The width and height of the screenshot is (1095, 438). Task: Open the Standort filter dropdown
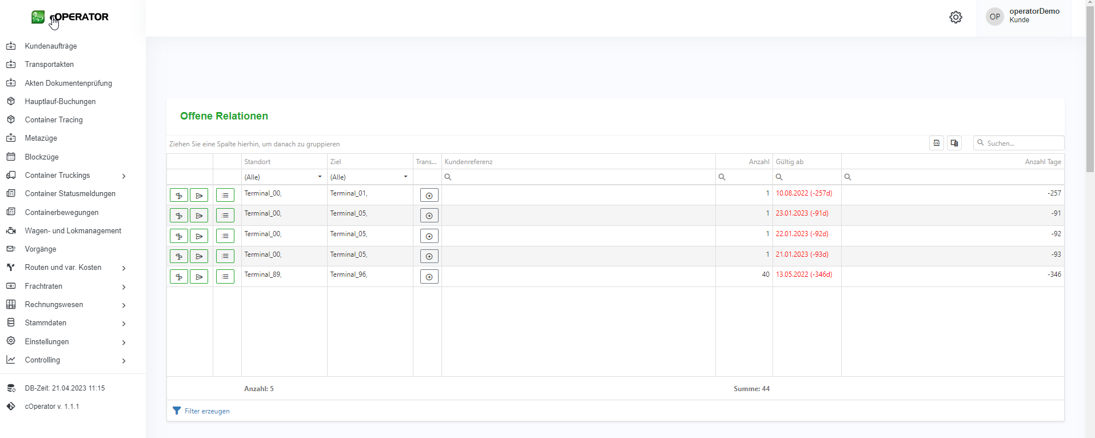(320, 177)
